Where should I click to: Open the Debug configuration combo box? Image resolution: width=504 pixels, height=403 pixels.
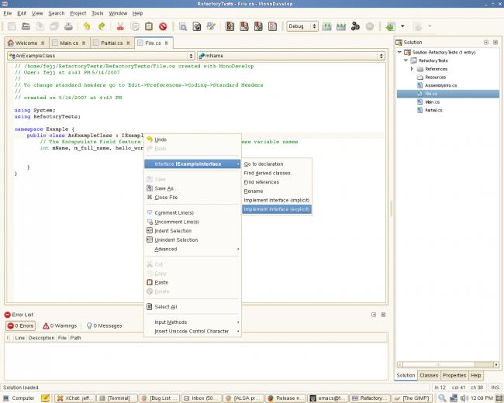click(302, 26)
